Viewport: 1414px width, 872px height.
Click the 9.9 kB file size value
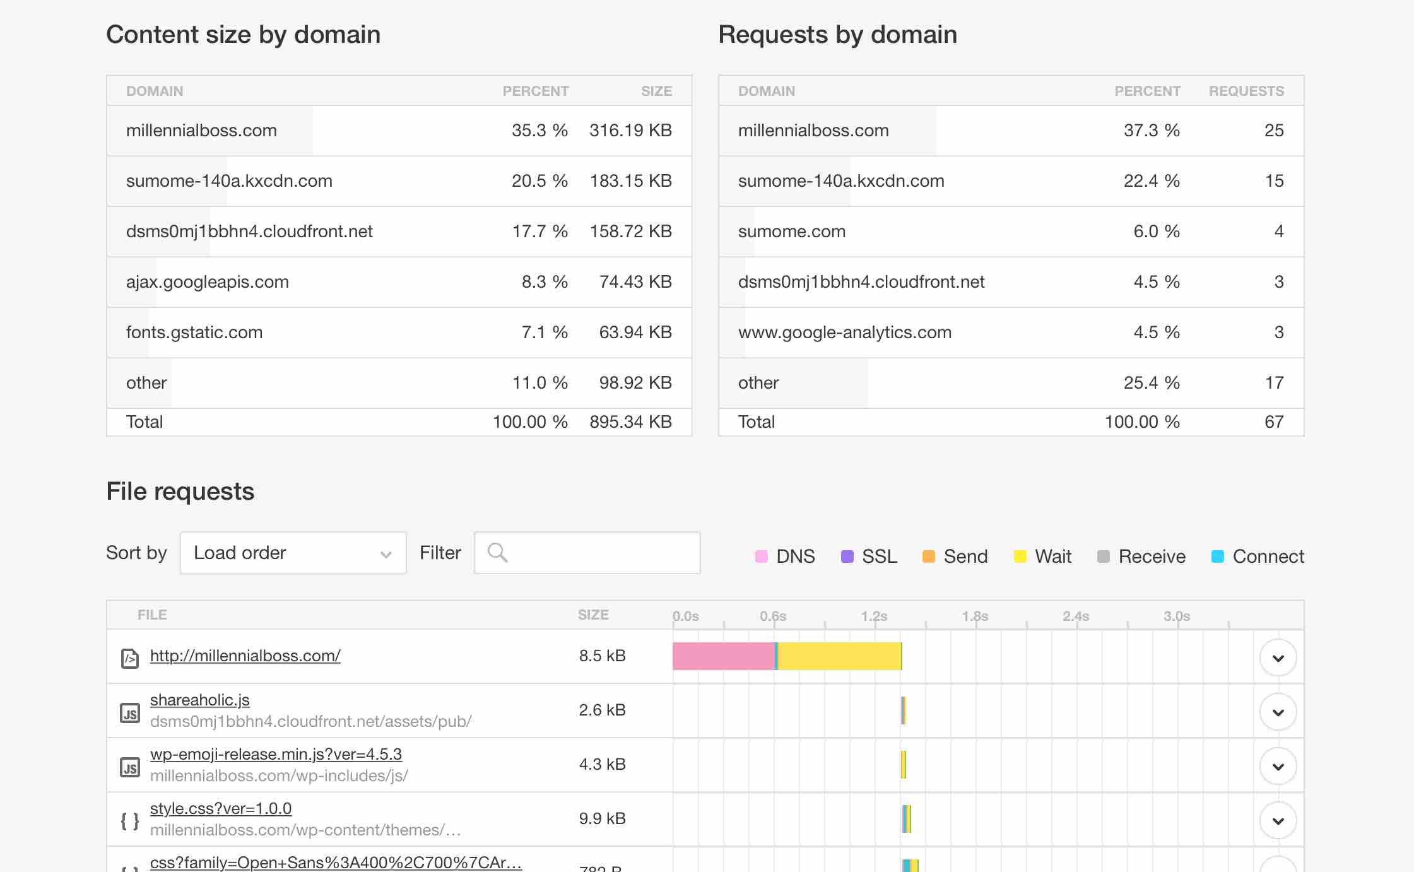602,818
